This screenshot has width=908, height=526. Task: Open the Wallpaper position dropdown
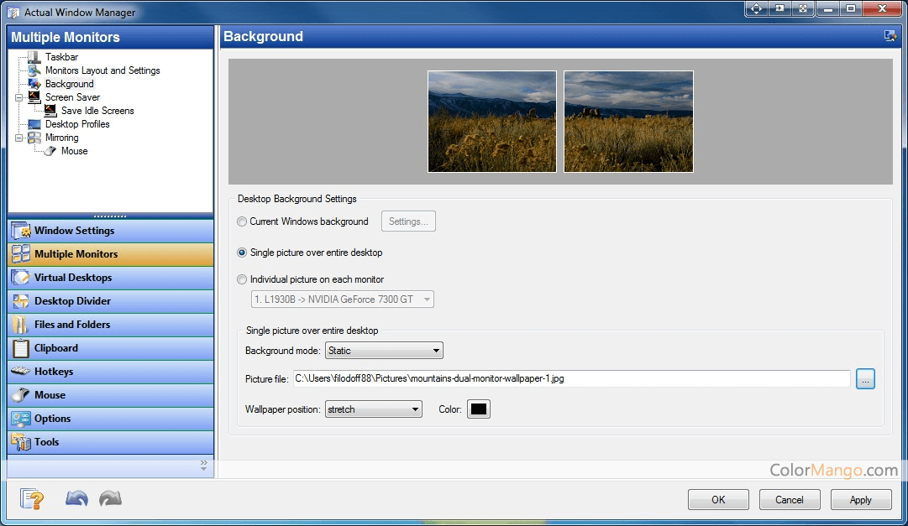[373, 409]
